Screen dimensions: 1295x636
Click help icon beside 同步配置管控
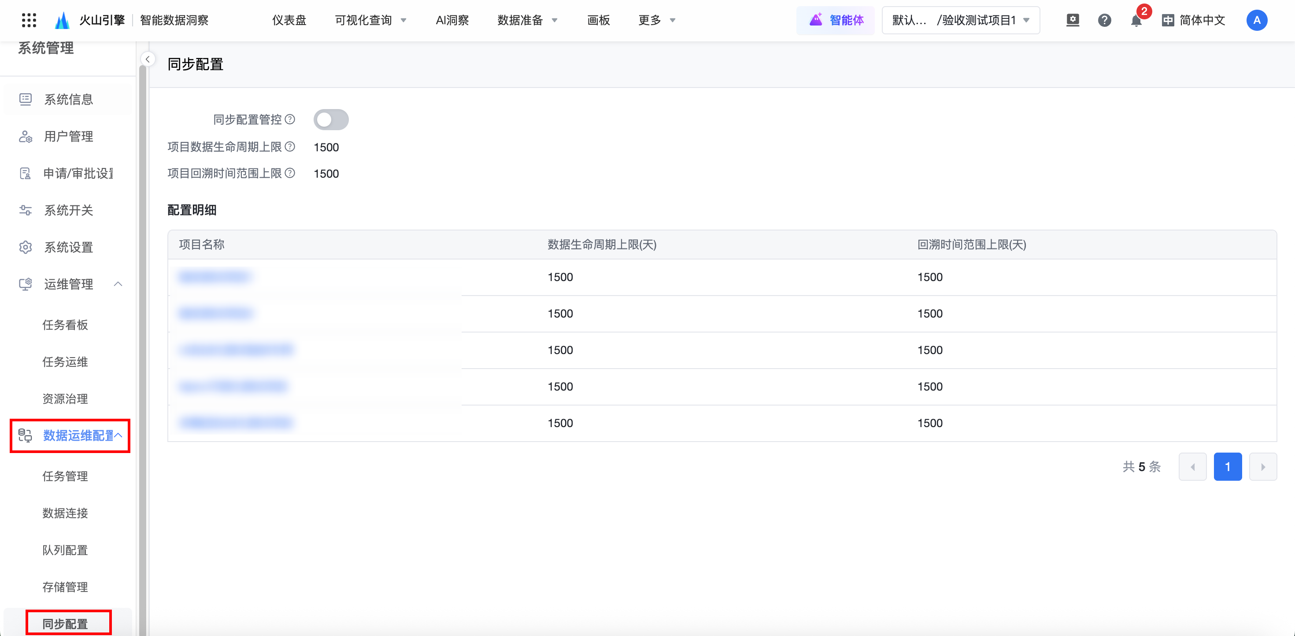(290, 120)
